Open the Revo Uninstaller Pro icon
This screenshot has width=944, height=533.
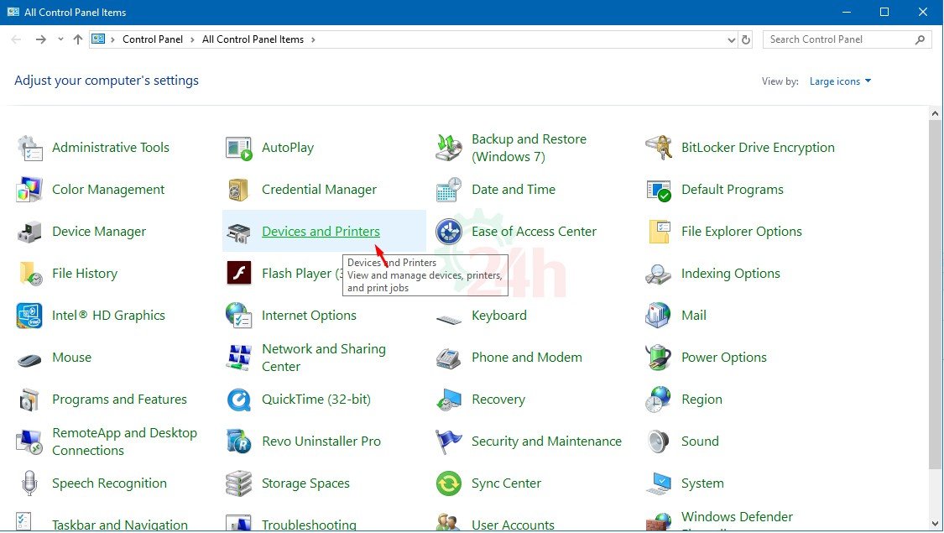[x=239, y=442]
